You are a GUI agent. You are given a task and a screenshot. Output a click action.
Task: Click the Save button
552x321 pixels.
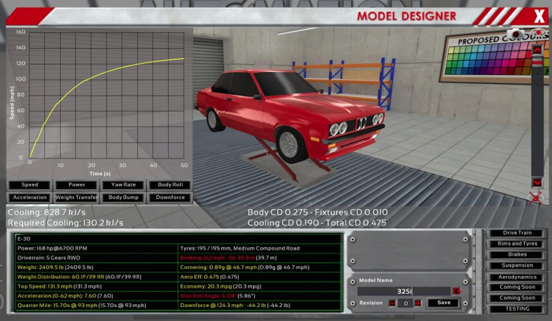tap(444, 303)
